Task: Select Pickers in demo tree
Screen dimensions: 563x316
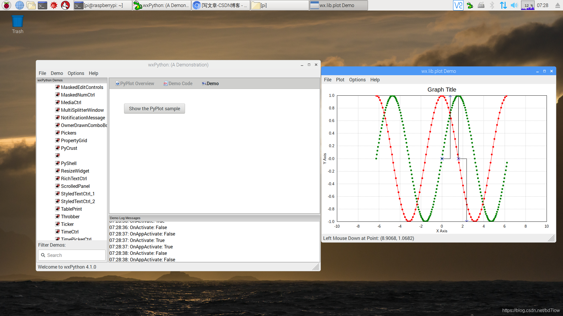Action: [x=68, y=133]
